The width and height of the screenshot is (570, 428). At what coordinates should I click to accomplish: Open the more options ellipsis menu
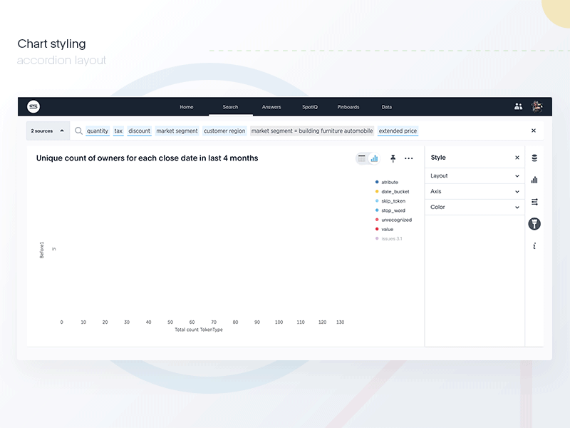point(408,158)
